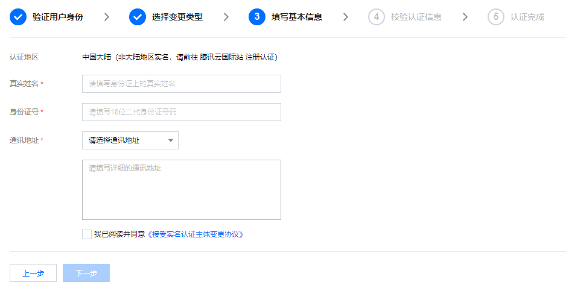The width and height of the screenshot is (566, 288).
Task: Focus the 真实姓名 input field
Action: click(x=182, y=84)
